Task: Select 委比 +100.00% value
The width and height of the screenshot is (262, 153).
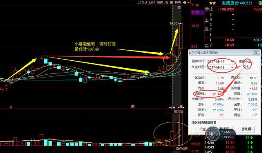Action: coord(226,9)
